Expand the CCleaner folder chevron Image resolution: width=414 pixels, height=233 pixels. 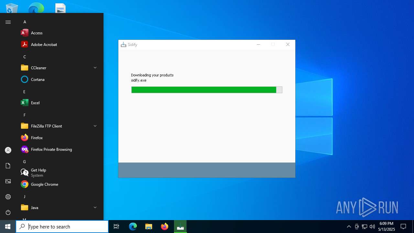(x=95, y=68)
